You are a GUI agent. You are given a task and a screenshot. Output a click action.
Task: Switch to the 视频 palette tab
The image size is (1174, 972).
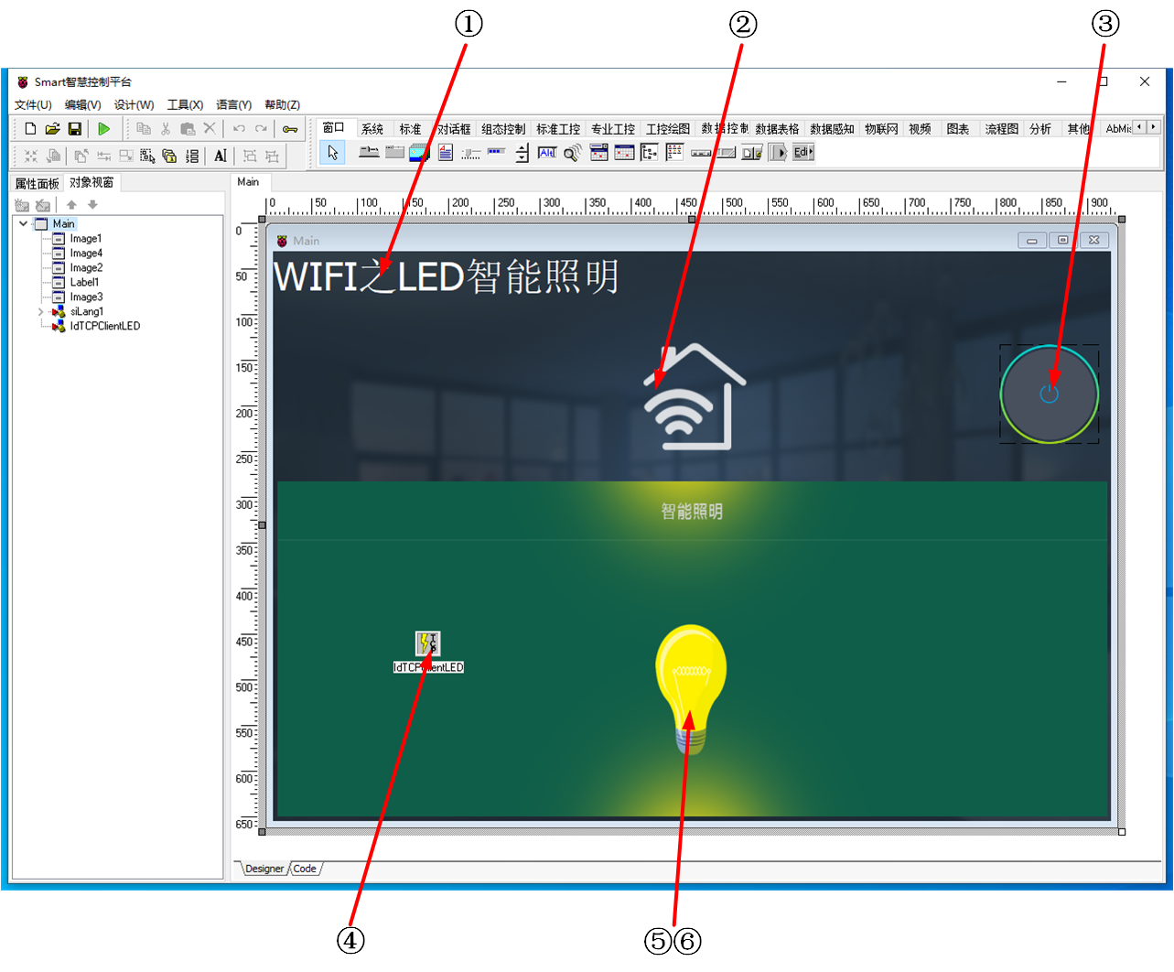coord(920,129)
